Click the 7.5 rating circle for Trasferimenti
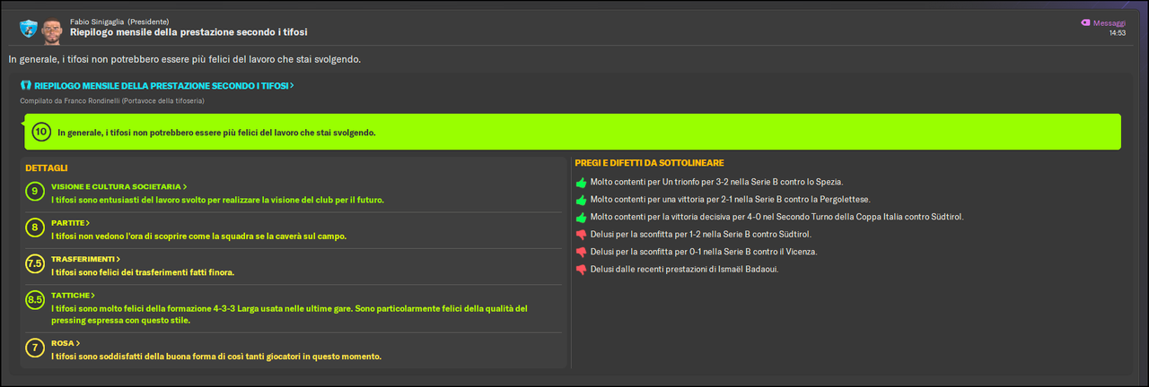Image resolution: width=1149 pixels, height=387 pixels. pyautogui.click(x=35, y=263)
